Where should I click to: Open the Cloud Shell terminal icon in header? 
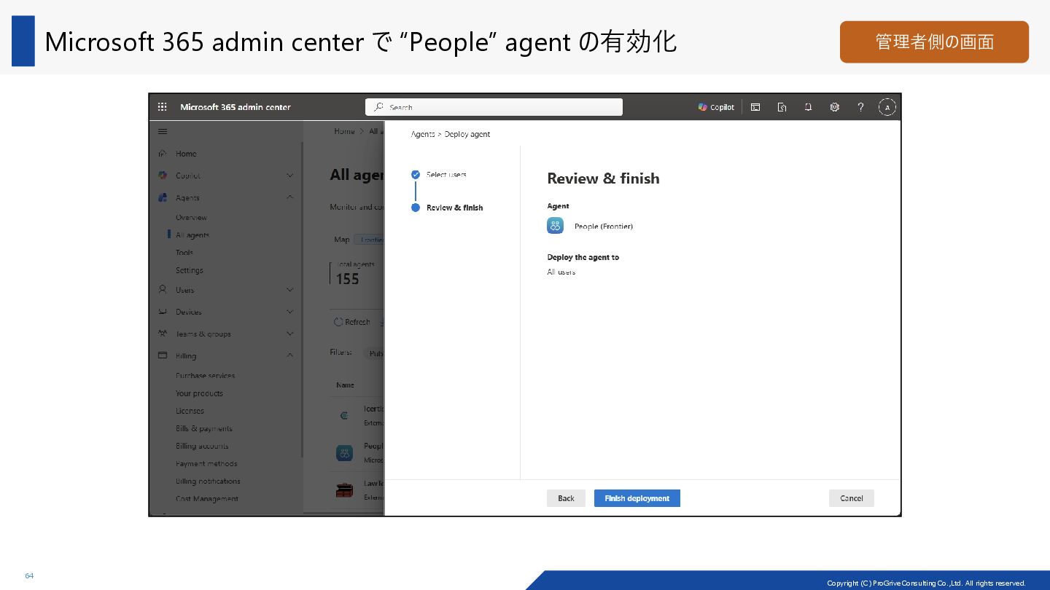[x=755, y=107]
